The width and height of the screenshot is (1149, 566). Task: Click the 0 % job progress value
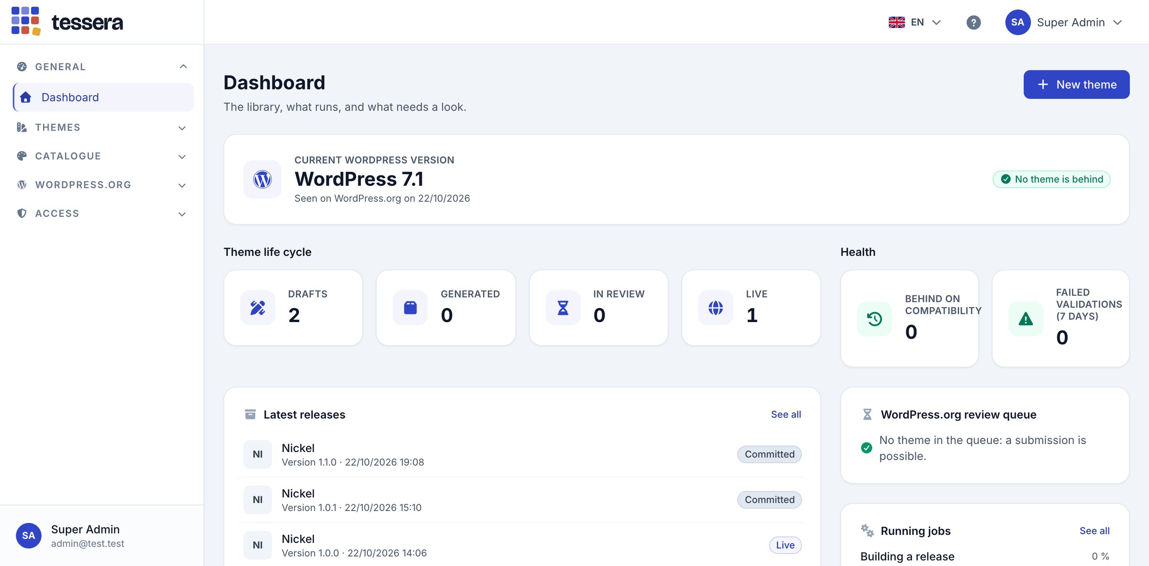pos(1100,556)
